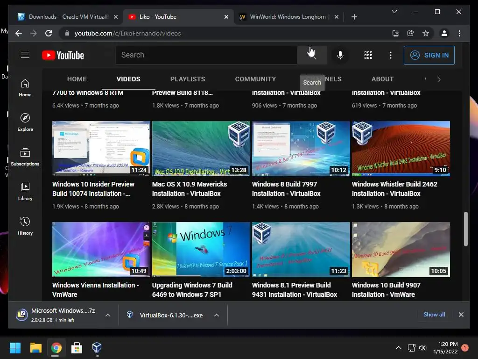This screenshot has width=478, height=359.
Task: Open the taskbar clock showing 1:20 PM
Action: pos(445,347)
